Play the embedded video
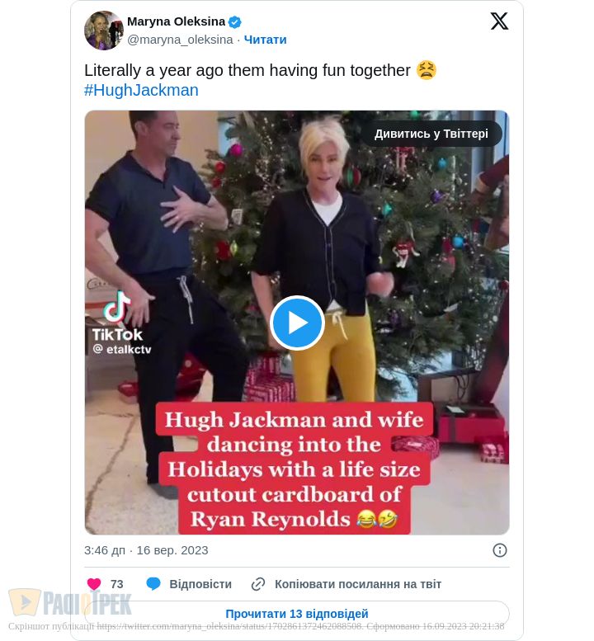This screenshot has width=594, height=641. point(297,323)
